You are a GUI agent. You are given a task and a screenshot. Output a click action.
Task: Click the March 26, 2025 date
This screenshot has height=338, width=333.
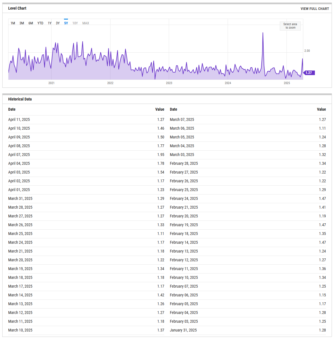click(x=20, y=225)
